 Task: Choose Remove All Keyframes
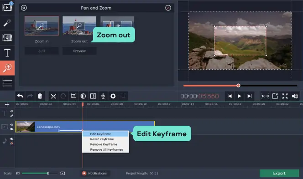[x=105, y=149]
